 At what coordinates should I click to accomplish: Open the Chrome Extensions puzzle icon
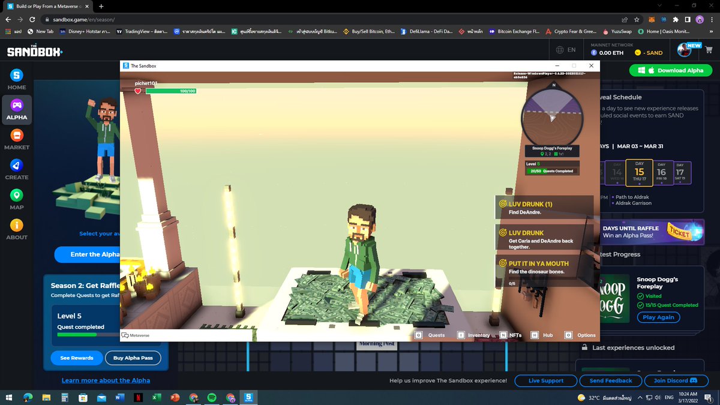(676, 19)
